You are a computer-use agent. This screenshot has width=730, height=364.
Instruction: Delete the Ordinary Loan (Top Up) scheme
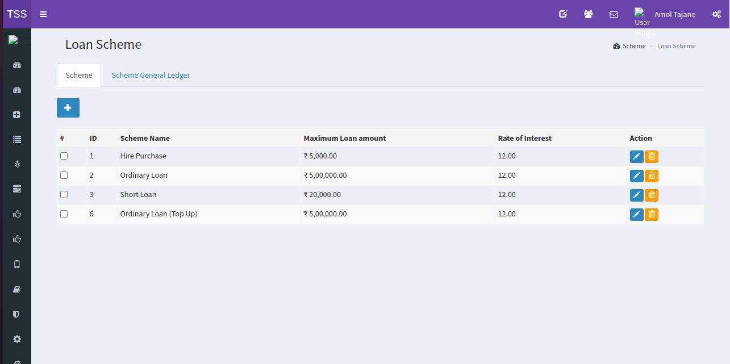tap(652, 215)
